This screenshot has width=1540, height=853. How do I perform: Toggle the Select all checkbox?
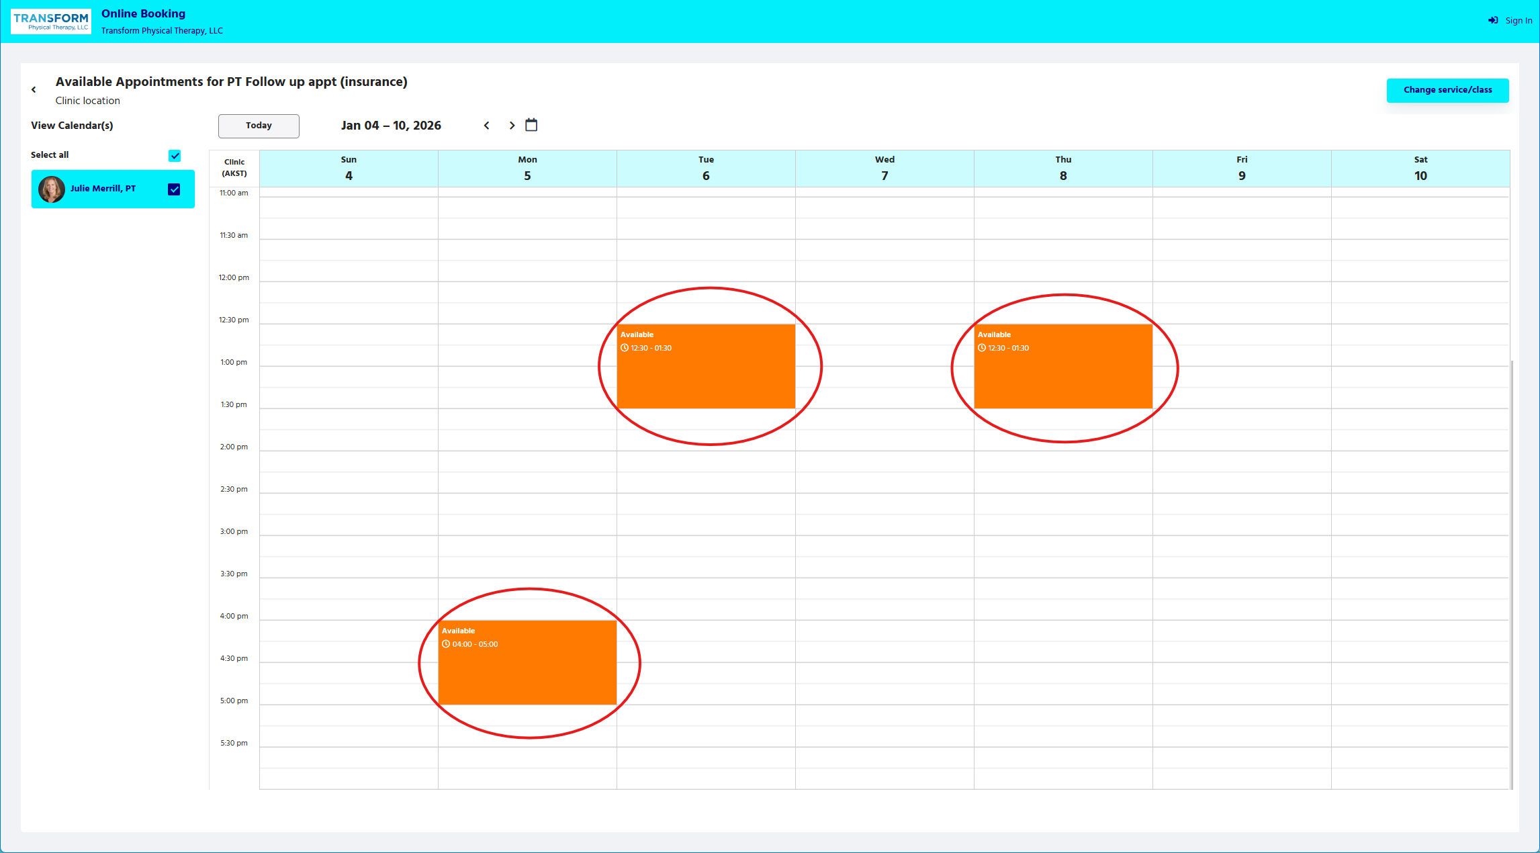(x=175, y=156)
